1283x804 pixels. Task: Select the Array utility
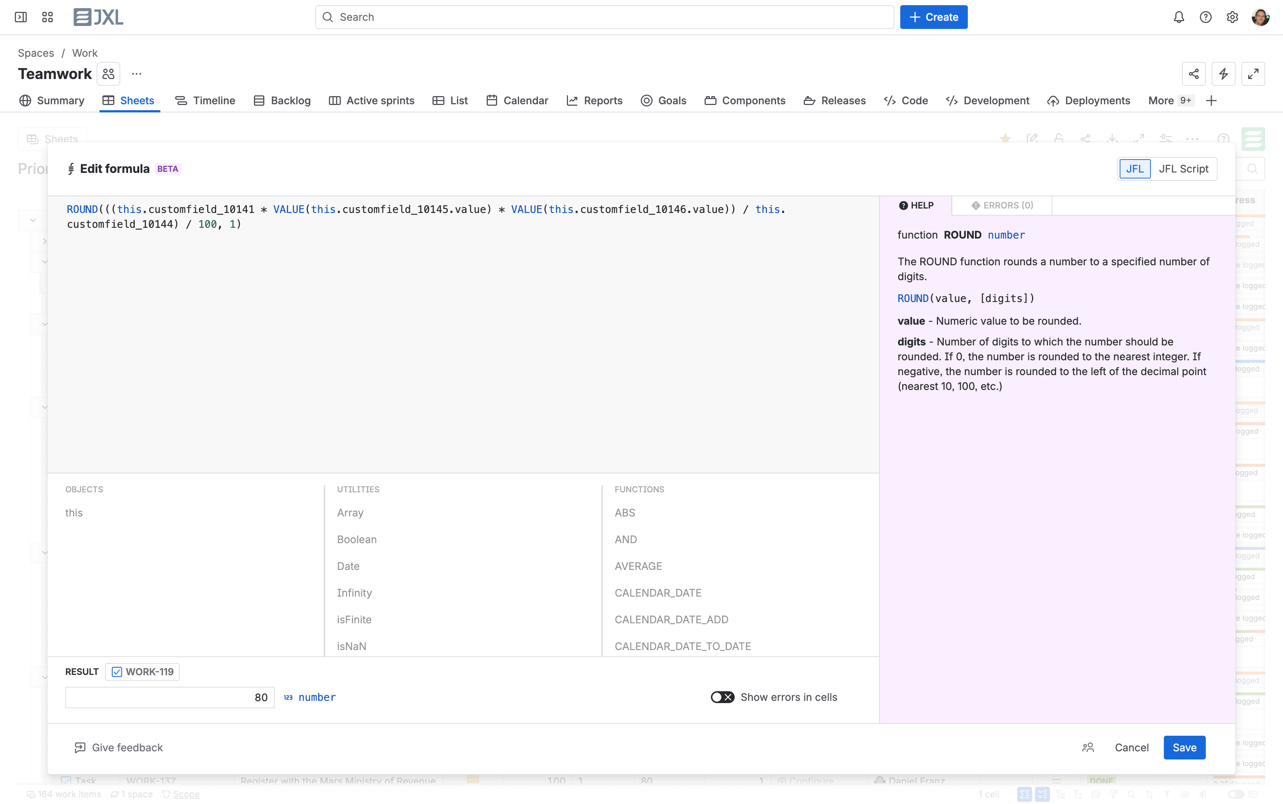(350, 513)
